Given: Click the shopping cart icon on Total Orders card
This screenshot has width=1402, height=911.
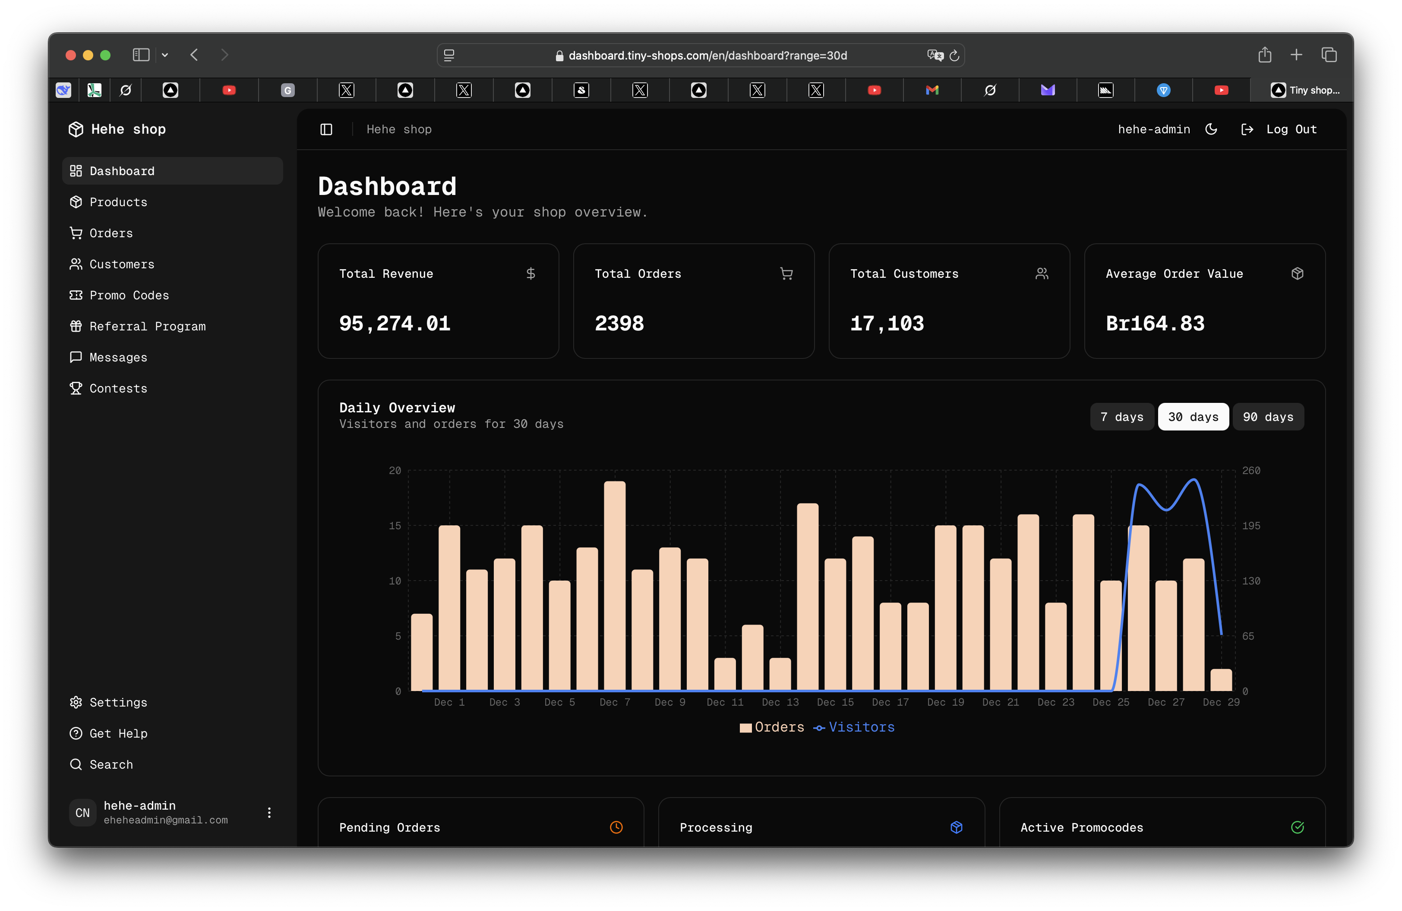Looking at the screenshot, I should coord(787,273).
